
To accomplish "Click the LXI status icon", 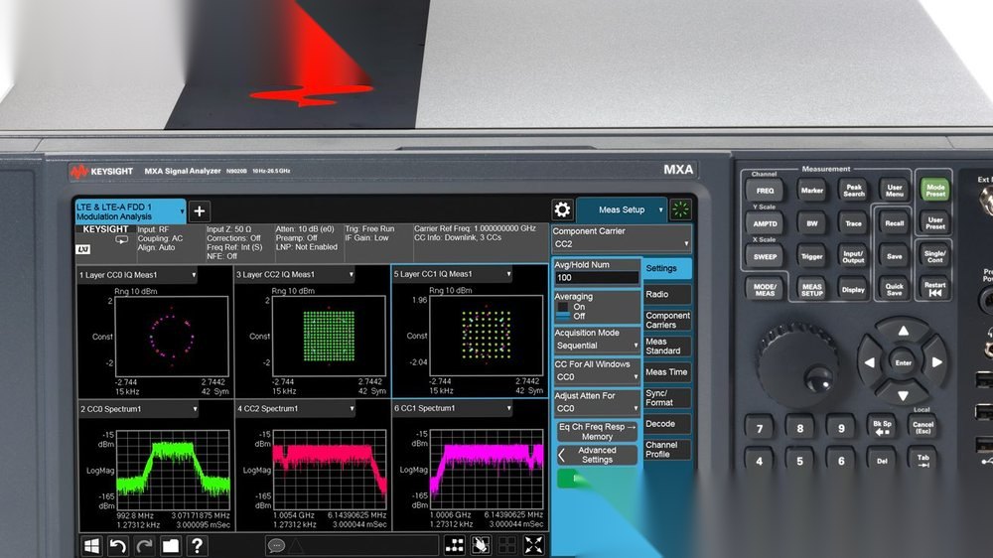I will coord(83,249).
